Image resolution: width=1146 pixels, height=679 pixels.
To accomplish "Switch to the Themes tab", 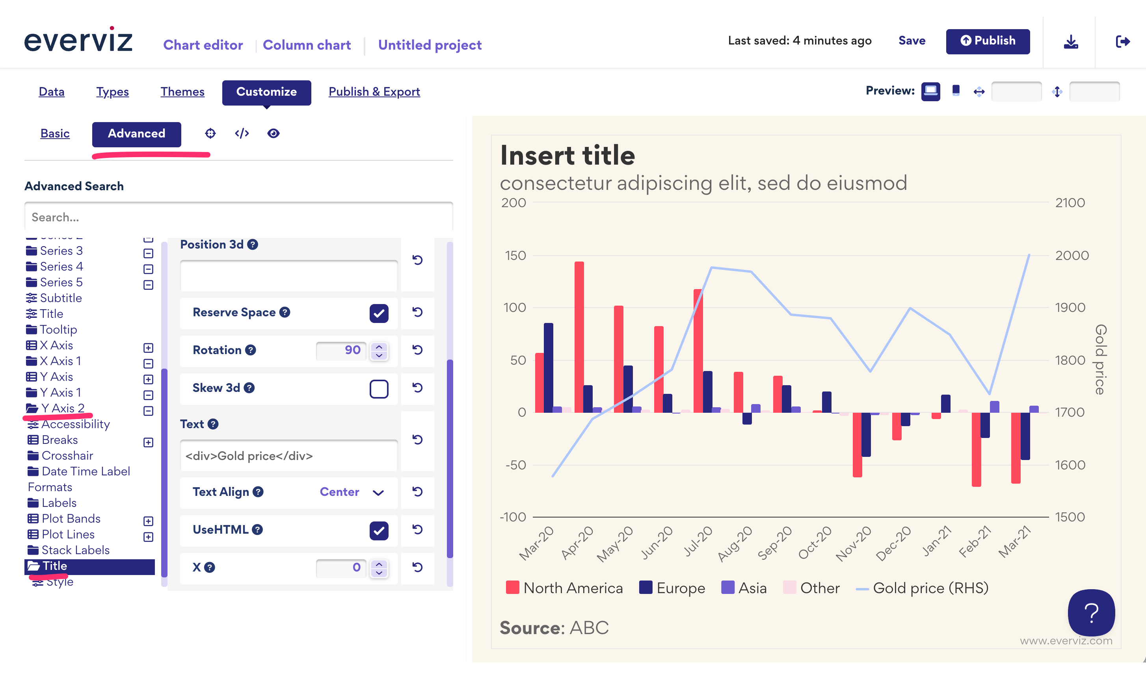I will pyautogui.click(x=182, y=92).
